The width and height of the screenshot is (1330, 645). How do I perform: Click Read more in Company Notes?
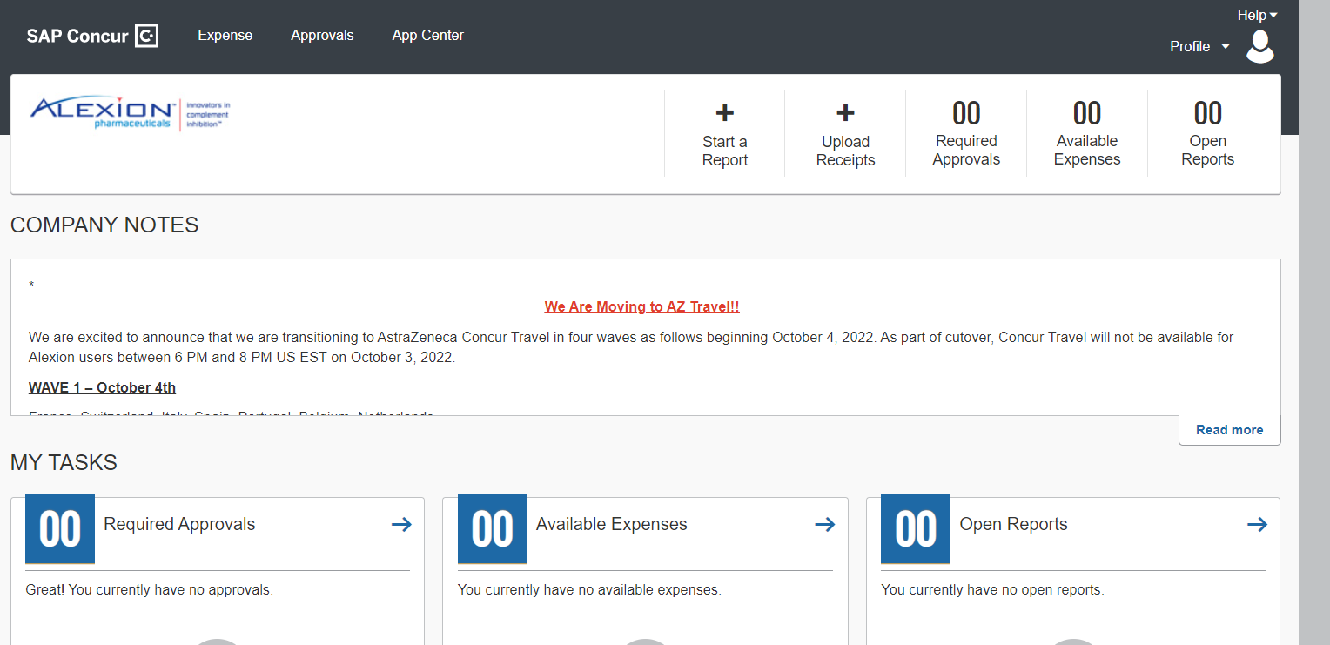pos(1229,430)
